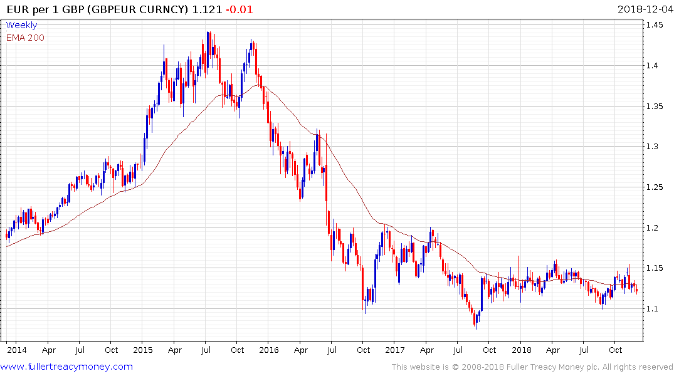Click the 1.45 y-axis label
The height and width of the screenshot is (376, 674).
[x=655, y=25]
